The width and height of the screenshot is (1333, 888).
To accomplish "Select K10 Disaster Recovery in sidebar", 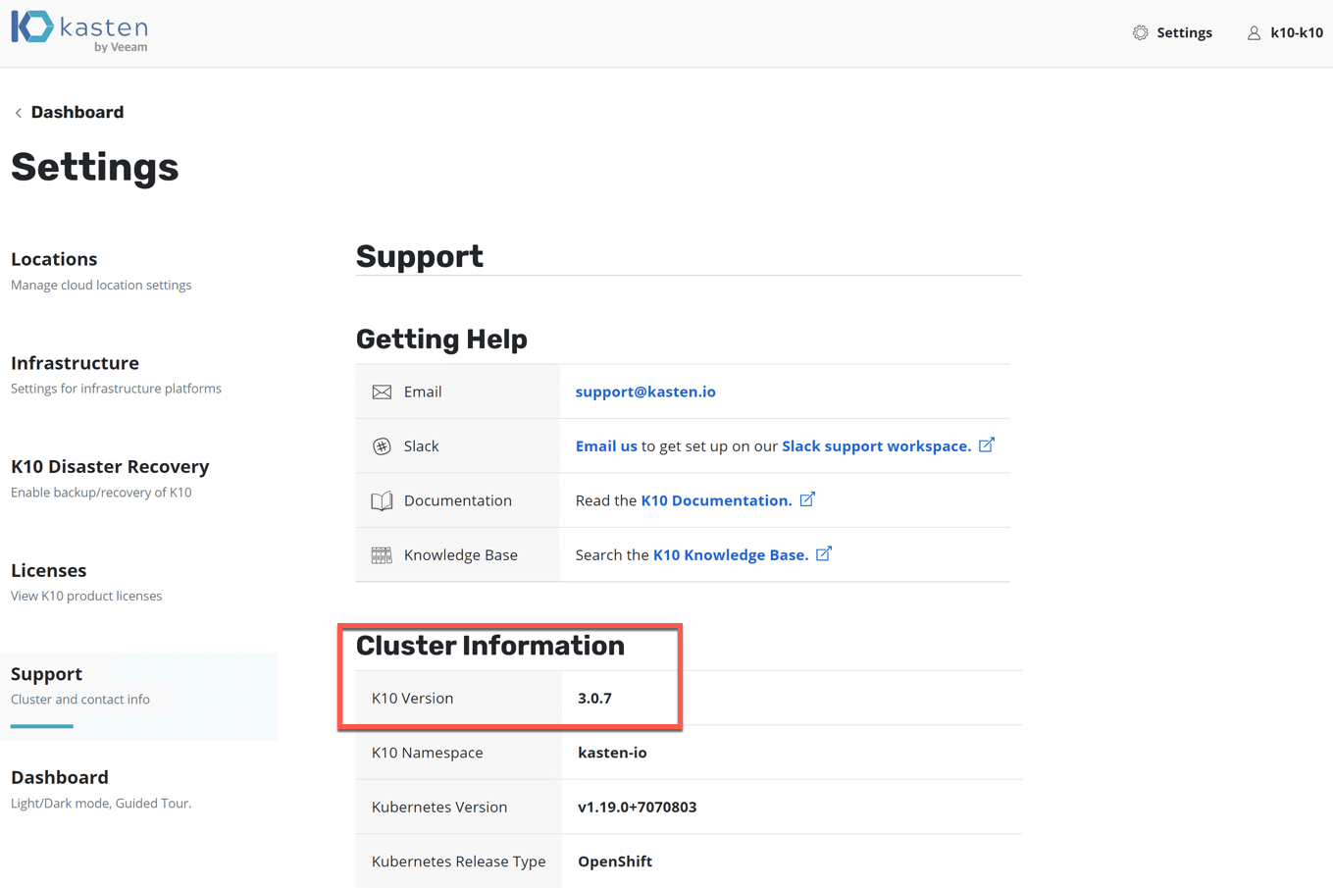I will 110,466.
